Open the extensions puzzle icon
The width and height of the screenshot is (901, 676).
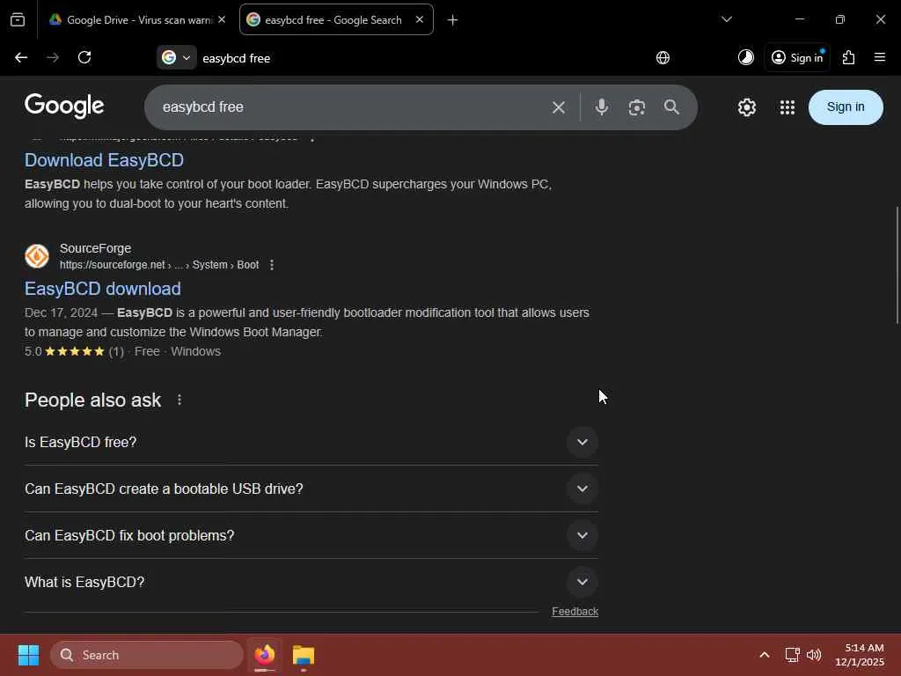point(848,57)
